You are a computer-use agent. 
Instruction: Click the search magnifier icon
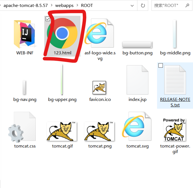pyautogui.click(x=187, y=6)
